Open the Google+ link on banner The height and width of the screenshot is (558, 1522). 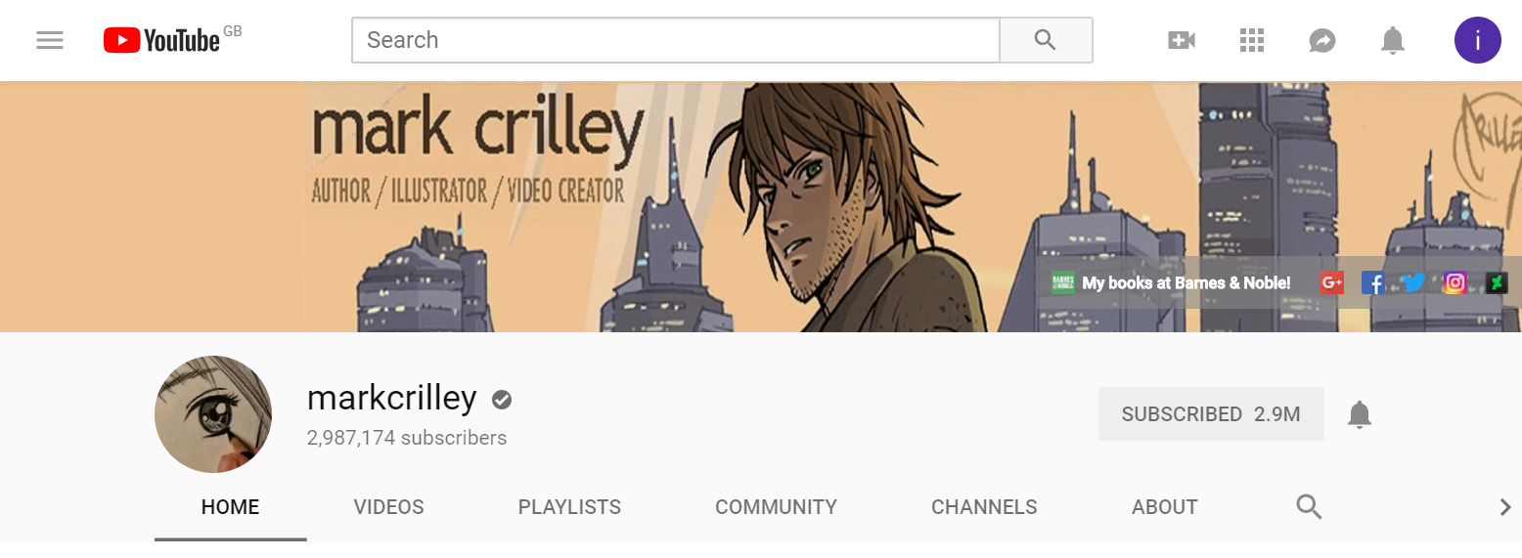point(1332,282)
